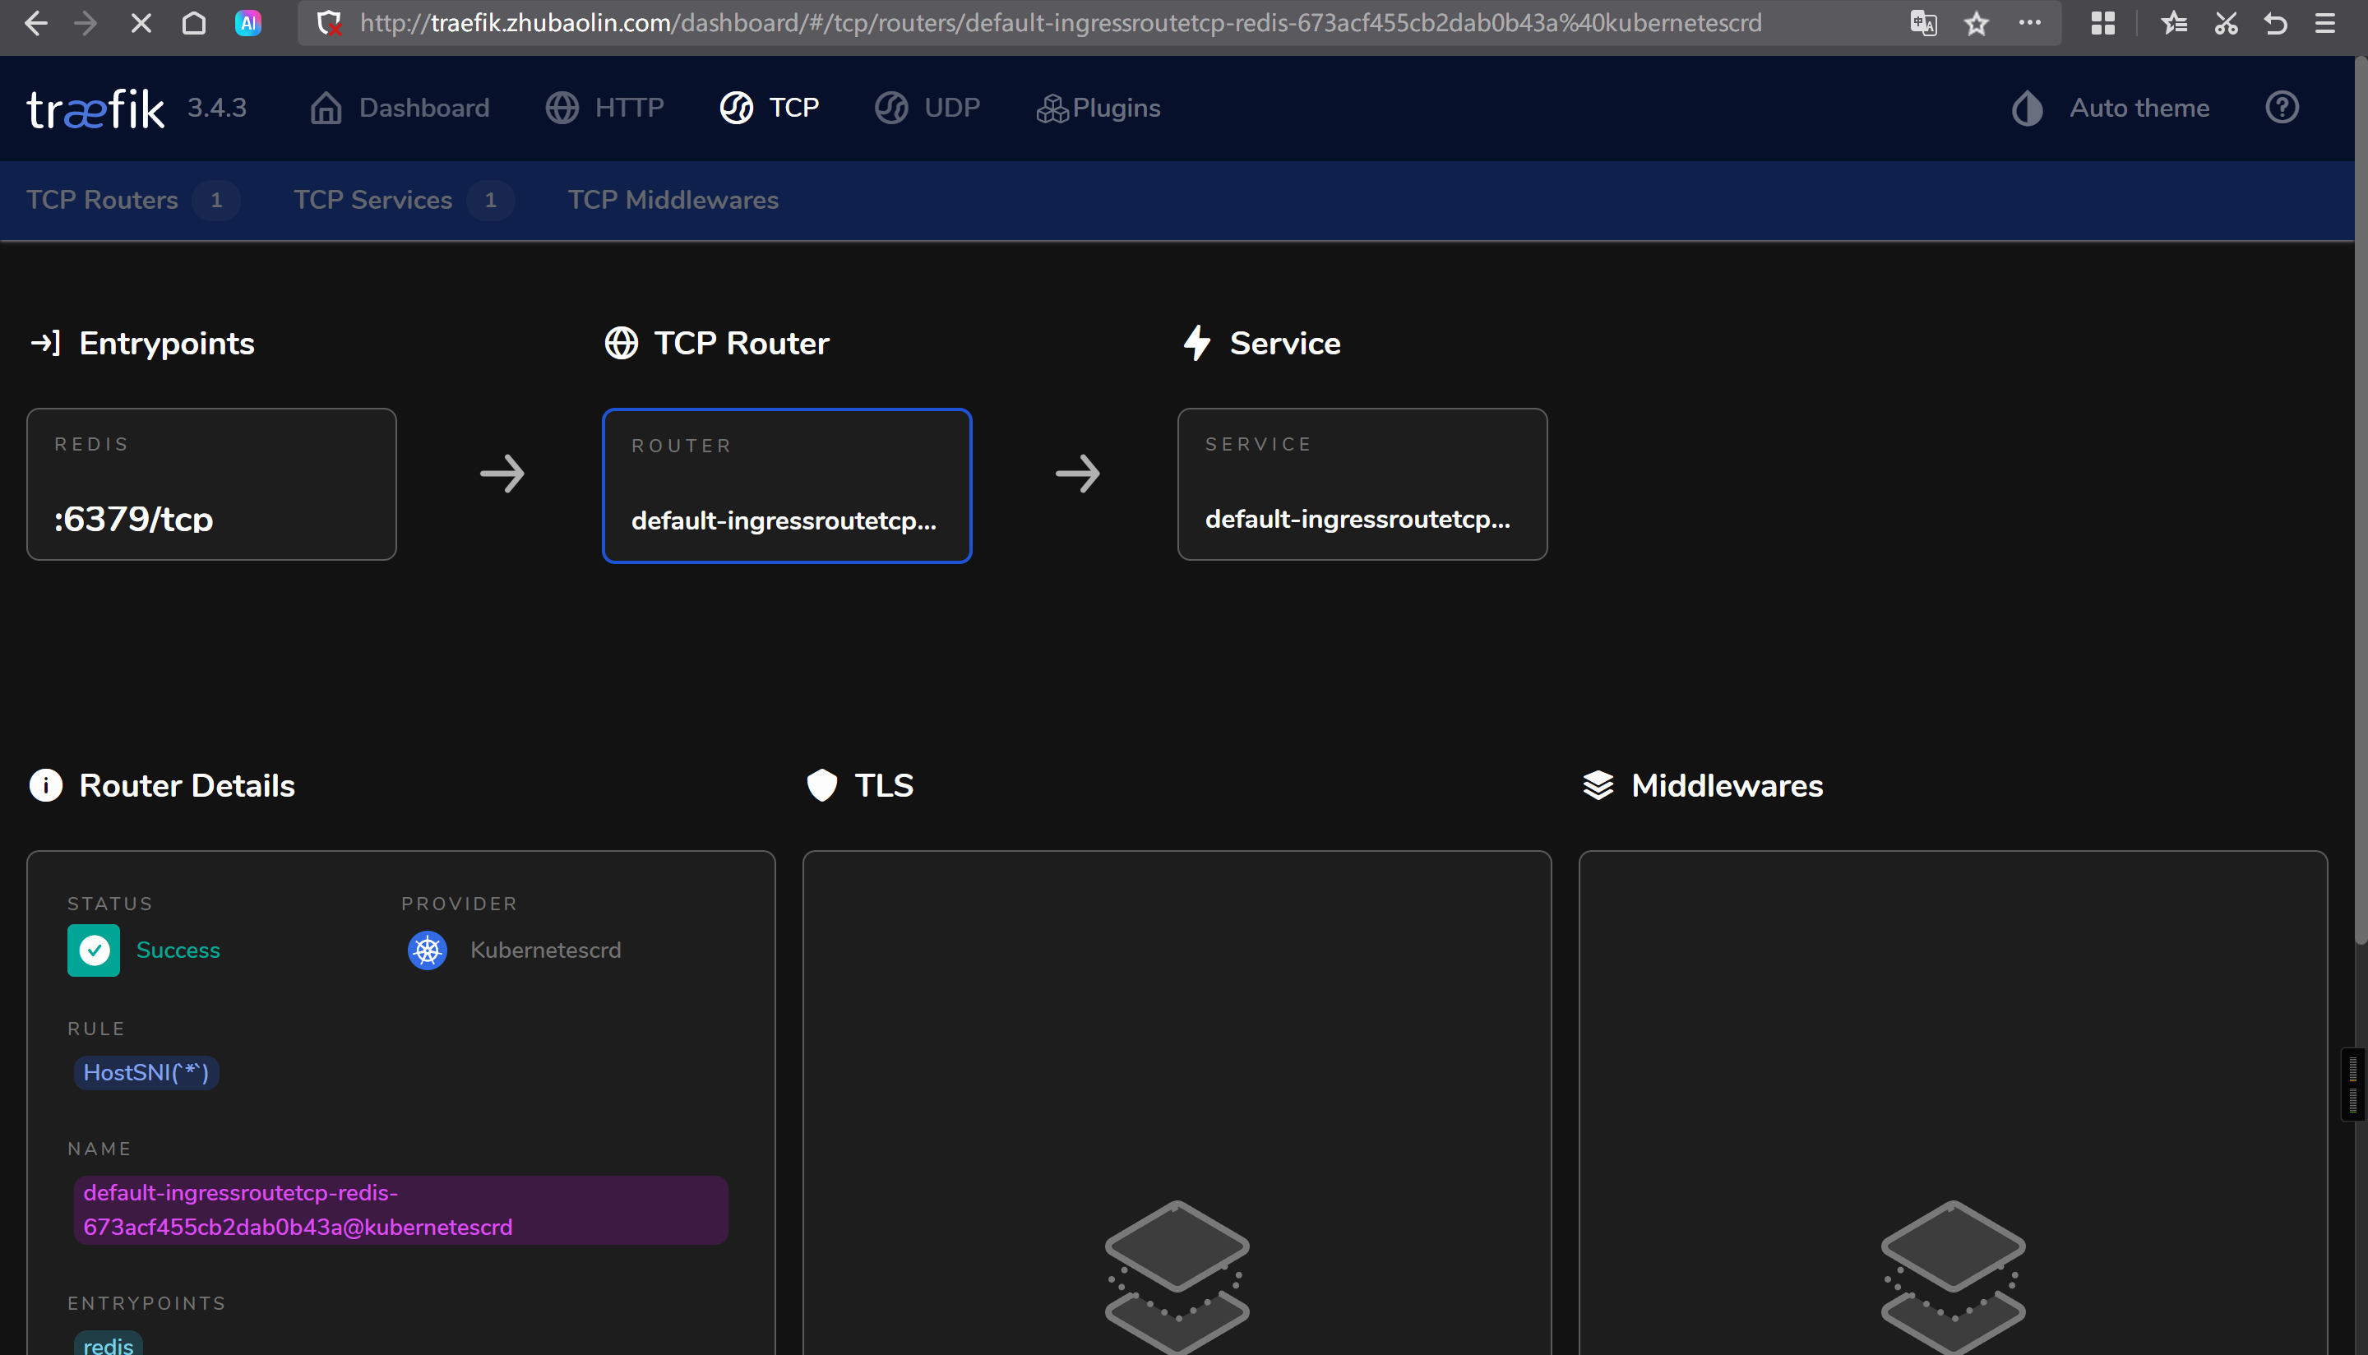Open browser extensions grid icon
This screenshot has width=2368, height=1355.
[x=2102, y=23]
